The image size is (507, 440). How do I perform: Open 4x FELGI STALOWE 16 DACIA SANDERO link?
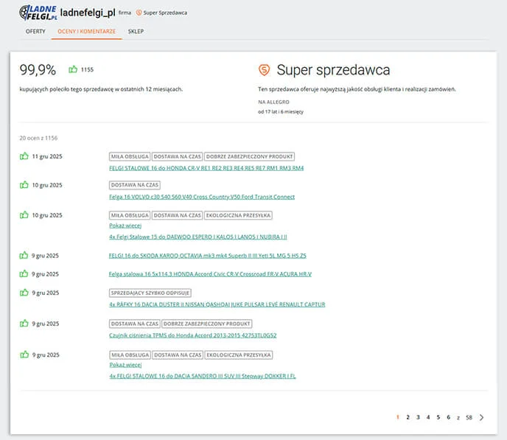203,377
